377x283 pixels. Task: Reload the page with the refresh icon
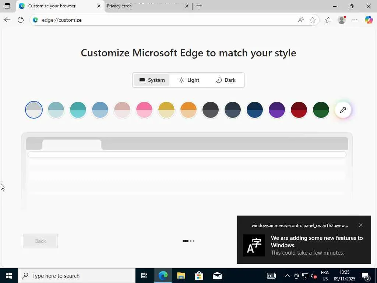click(x=21, y=20)
